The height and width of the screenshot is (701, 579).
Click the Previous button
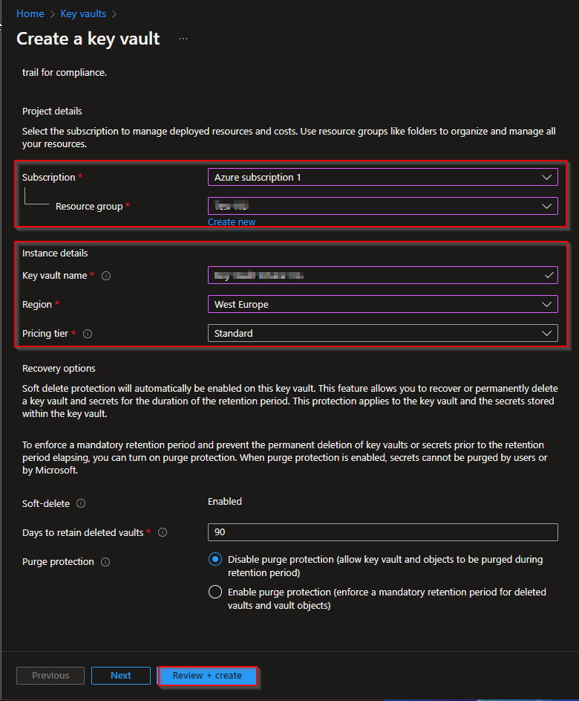point(50,676)
